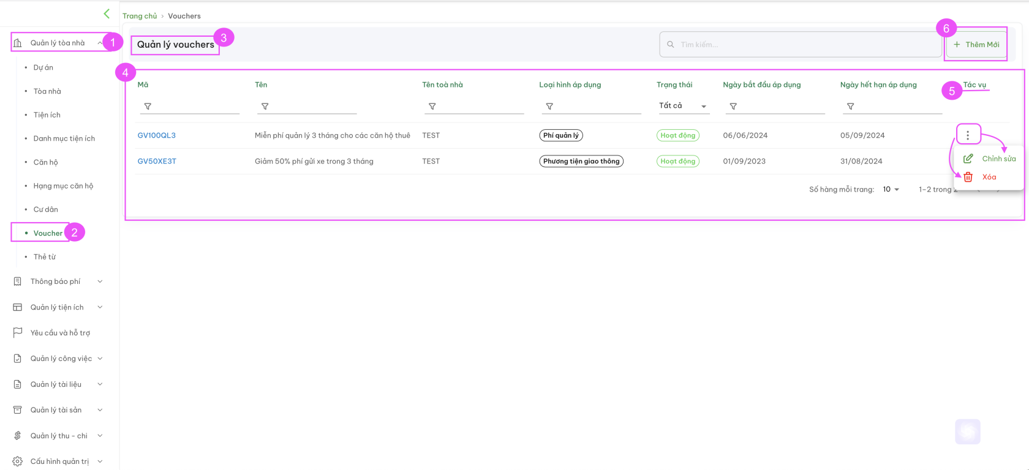Click the Quản lý tài liệu document icon
1029x470 pixels.
[18, 384]
